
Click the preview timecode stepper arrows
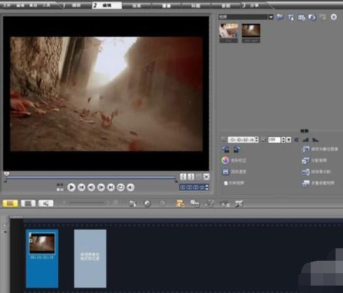[x=207, y=187]
